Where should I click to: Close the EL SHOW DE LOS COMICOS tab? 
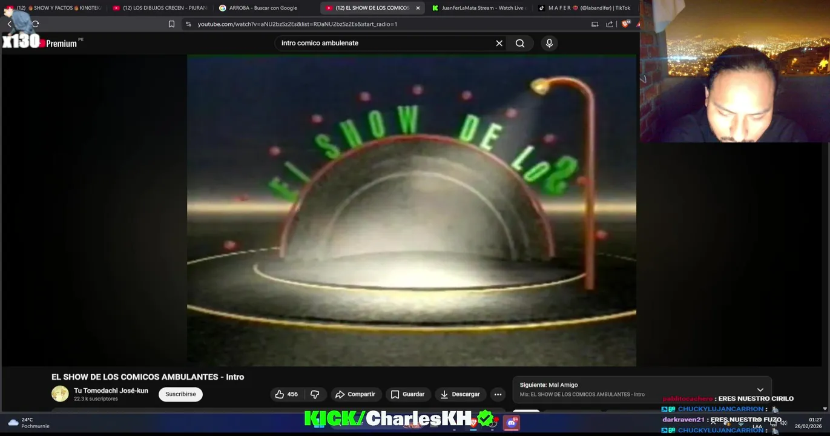418,8
